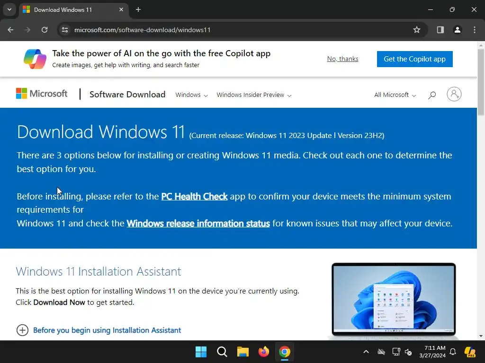Image resolution: width=485 pixels, height=363 pixels.
Task: Expand Windows Insider Preview menu
Action: pos(254,95)
